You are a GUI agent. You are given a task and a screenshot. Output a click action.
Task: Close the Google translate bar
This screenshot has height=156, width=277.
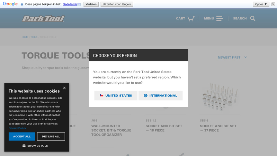[x=273, y=4]
